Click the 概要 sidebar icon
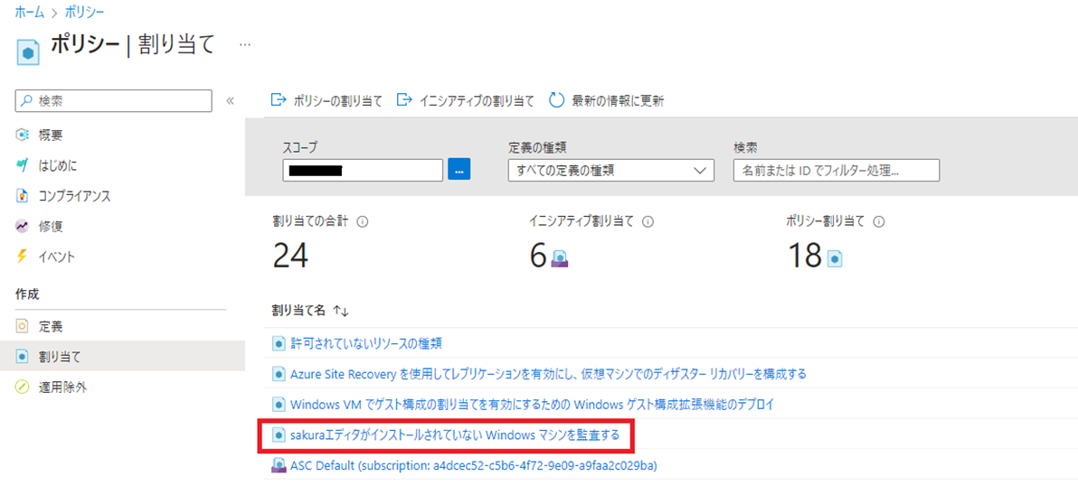 tap(22, 134)
